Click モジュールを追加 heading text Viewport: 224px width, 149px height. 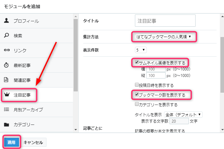tap(22, 6)
